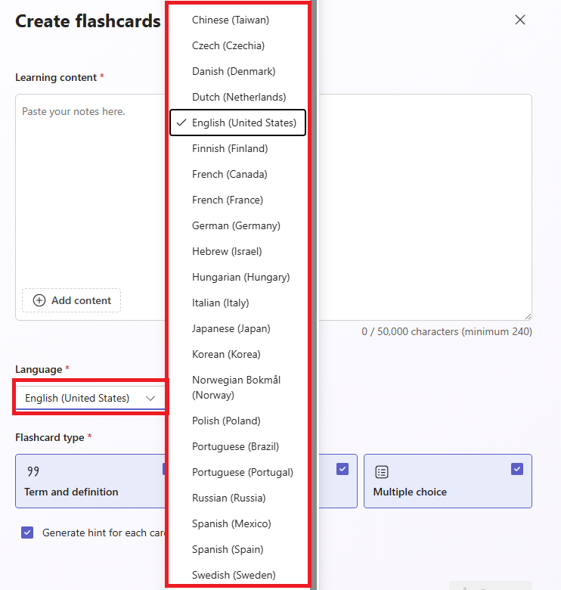Choose Norwegian Bokmål (Norway) option
This screenshot has height=590, width=561.
point(236,387)
